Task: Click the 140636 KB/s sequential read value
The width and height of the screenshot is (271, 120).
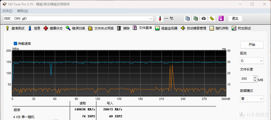Action: coord(85,109)
